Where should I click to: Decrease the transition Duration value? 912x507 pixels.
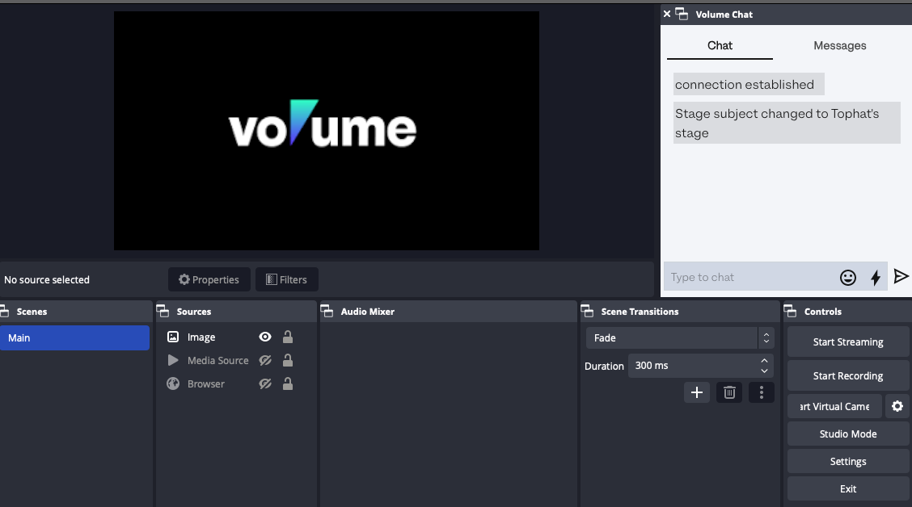[764, 371]
